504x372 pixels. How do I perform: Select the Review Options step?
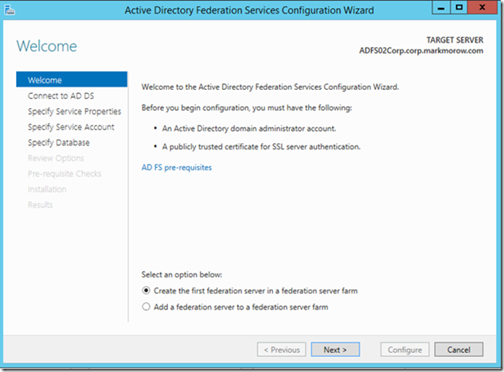56,158
